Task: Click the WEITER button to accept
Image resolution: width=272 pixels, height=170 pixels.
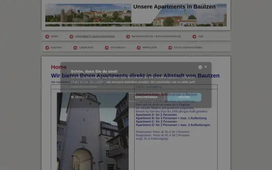Action: (x=184, y=97)
